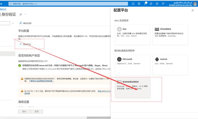Click the Web 应用程序 section label

tap(121, 21)
